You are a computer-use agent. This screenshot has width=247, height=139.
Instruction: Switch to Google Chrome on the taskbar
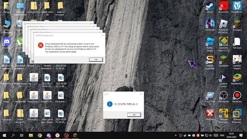point(40,135)
